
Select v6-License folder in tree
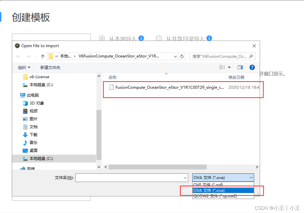(x=36, y=77)
